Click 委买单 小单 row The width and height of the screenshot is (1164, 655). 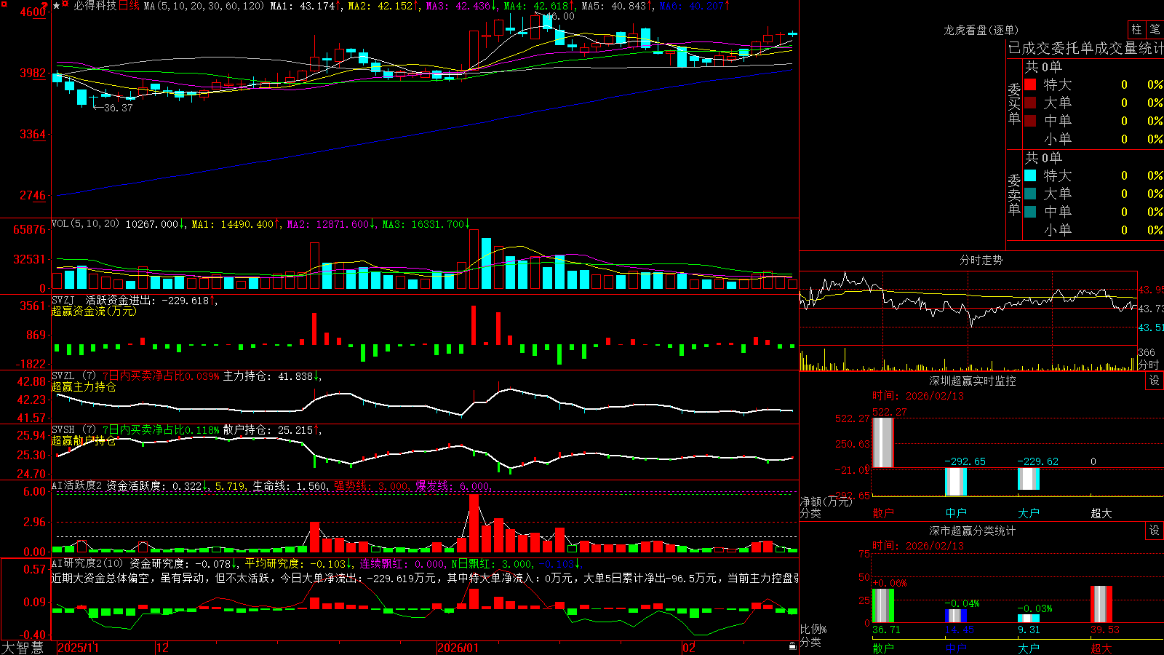[1093, 138]
